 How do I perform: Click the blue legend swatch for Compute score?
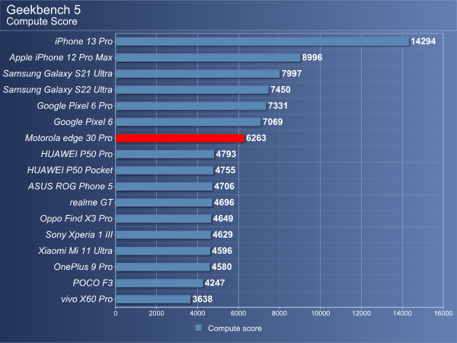199,328
